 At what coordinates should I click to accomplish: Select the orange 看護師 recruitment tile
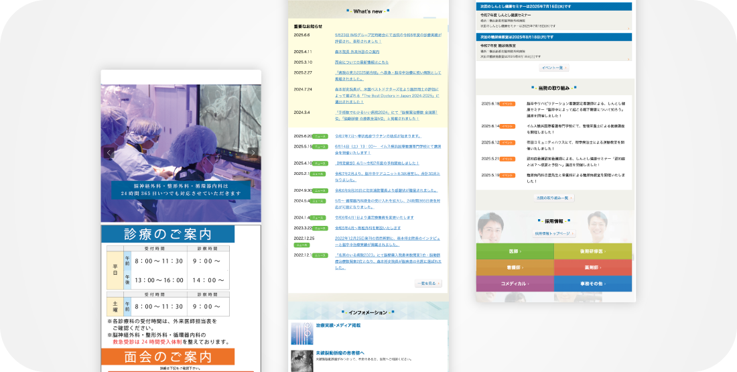point(515,267)
